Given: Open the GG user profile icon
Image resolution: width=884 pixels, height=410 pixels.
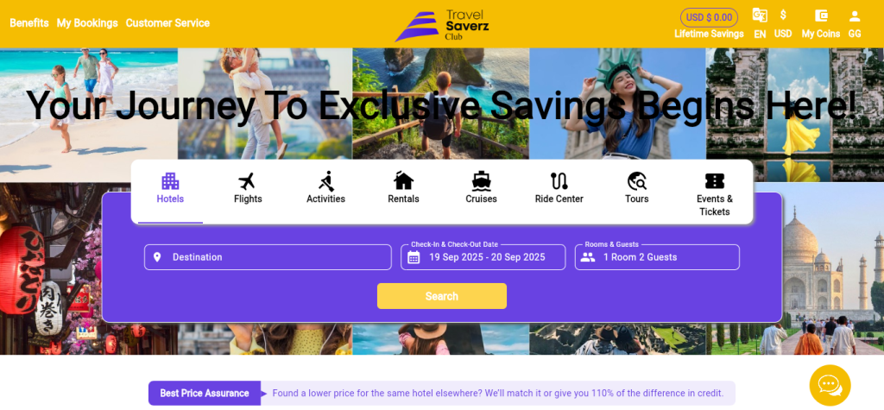Looking at the screenshot, I should pyautogui.click(x=855, y=16).
